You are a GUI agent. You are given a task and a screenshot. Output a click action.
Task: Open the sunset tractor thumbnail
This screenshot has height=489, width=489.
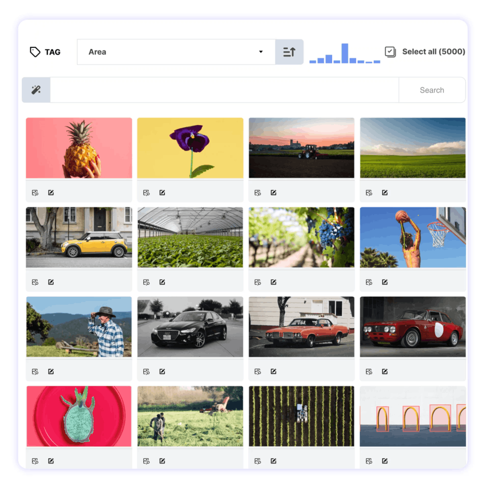302,148
